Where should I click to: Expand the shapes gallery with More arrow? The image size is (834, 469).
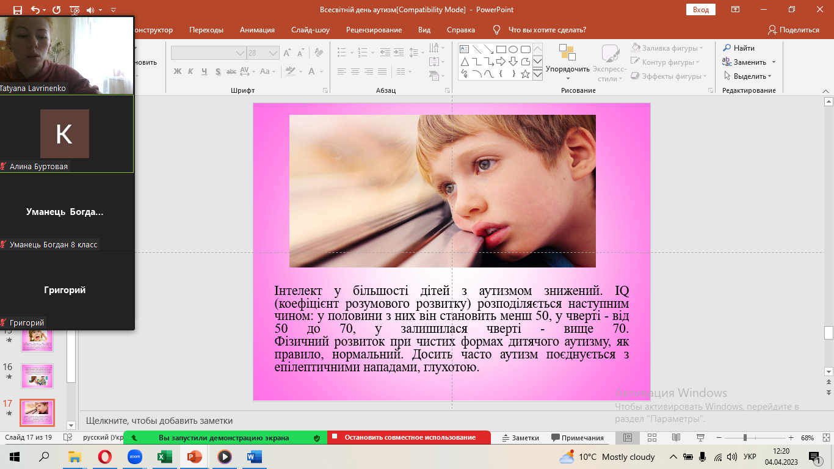537,75
